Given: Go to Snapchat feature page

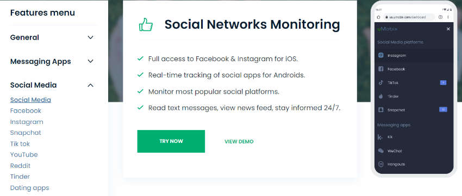Looking at the screenshot, I should pyautogui.click(x=26, y=133).
